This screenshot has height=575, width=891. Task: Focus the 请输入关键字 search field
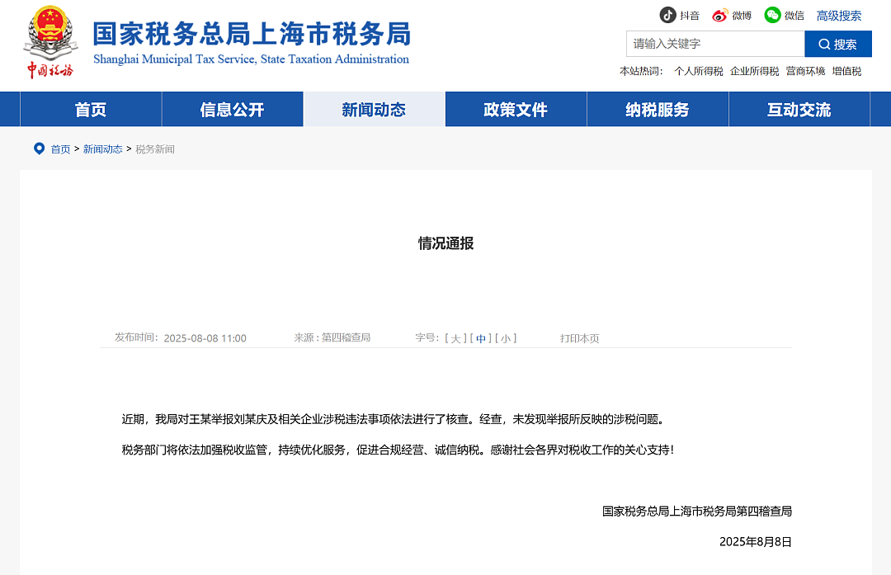(x=715, y=44)
